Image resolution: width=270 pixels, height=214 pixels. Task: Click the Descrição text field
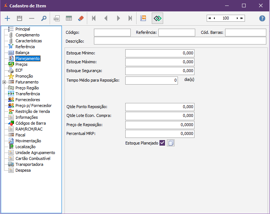[x=180, y=41]
